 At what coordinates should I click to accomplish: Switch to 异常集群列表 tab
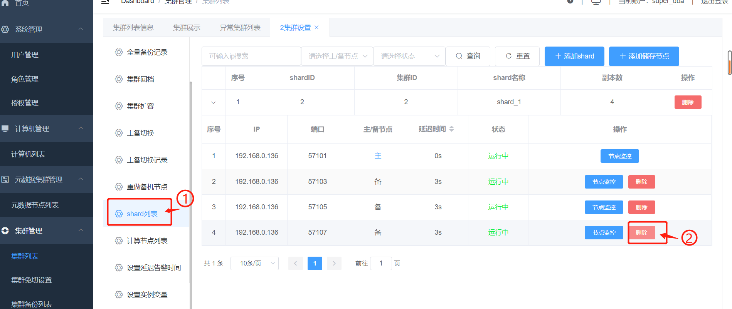tap(240, 28)
